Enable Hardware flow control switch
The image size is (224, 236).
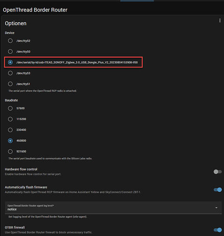(217, 172)
